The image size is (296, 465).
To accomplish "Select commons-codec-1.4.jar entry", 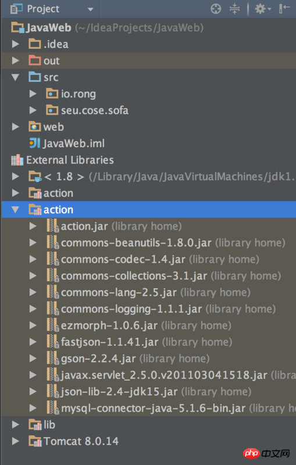I will click(123, 259).
